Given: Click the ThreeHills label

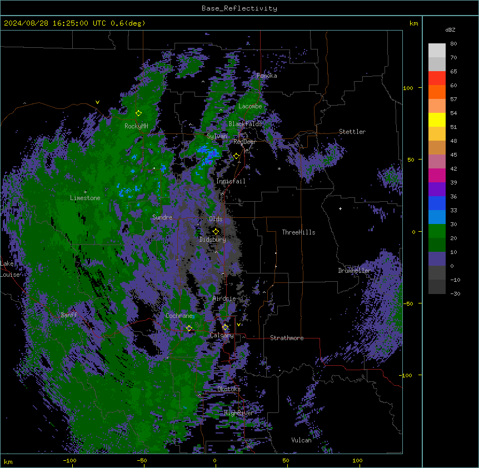Looking at the screenshot, I should [x=298, y=232].
